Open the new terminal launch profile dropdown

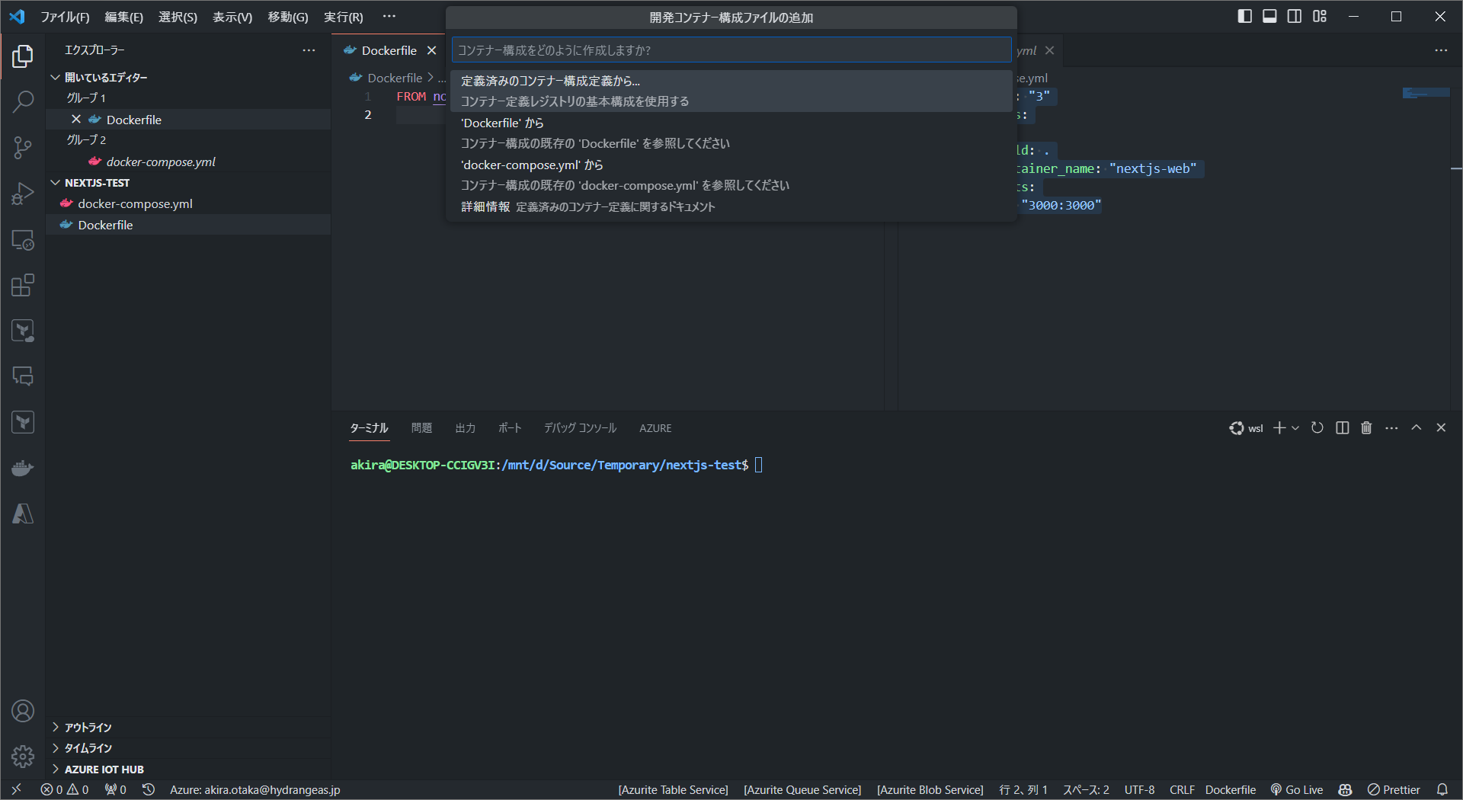pyautogui.click(x=1295, y=428)
